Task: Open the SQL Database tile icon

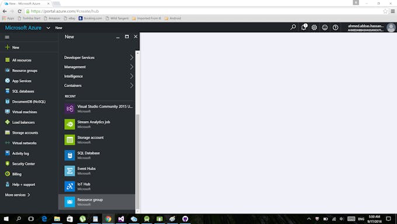Action: coord(69,155)
